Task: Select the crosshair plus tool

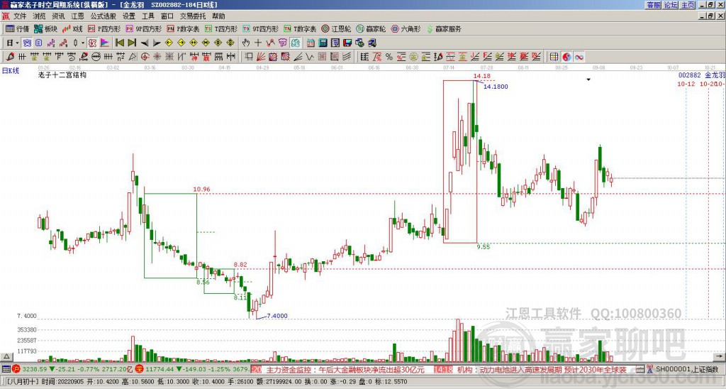Action: point(258,43)
